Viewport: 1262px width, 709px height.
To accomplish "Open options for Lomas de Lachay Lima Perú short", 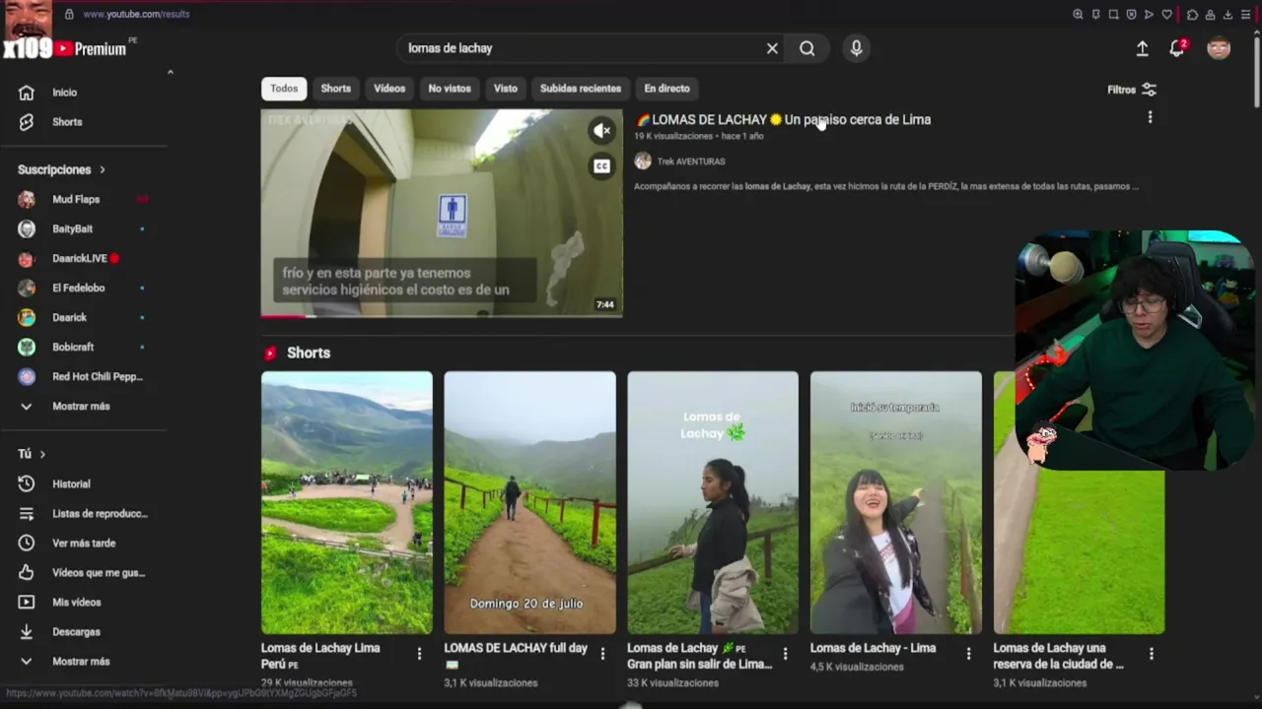I will 419,654.
